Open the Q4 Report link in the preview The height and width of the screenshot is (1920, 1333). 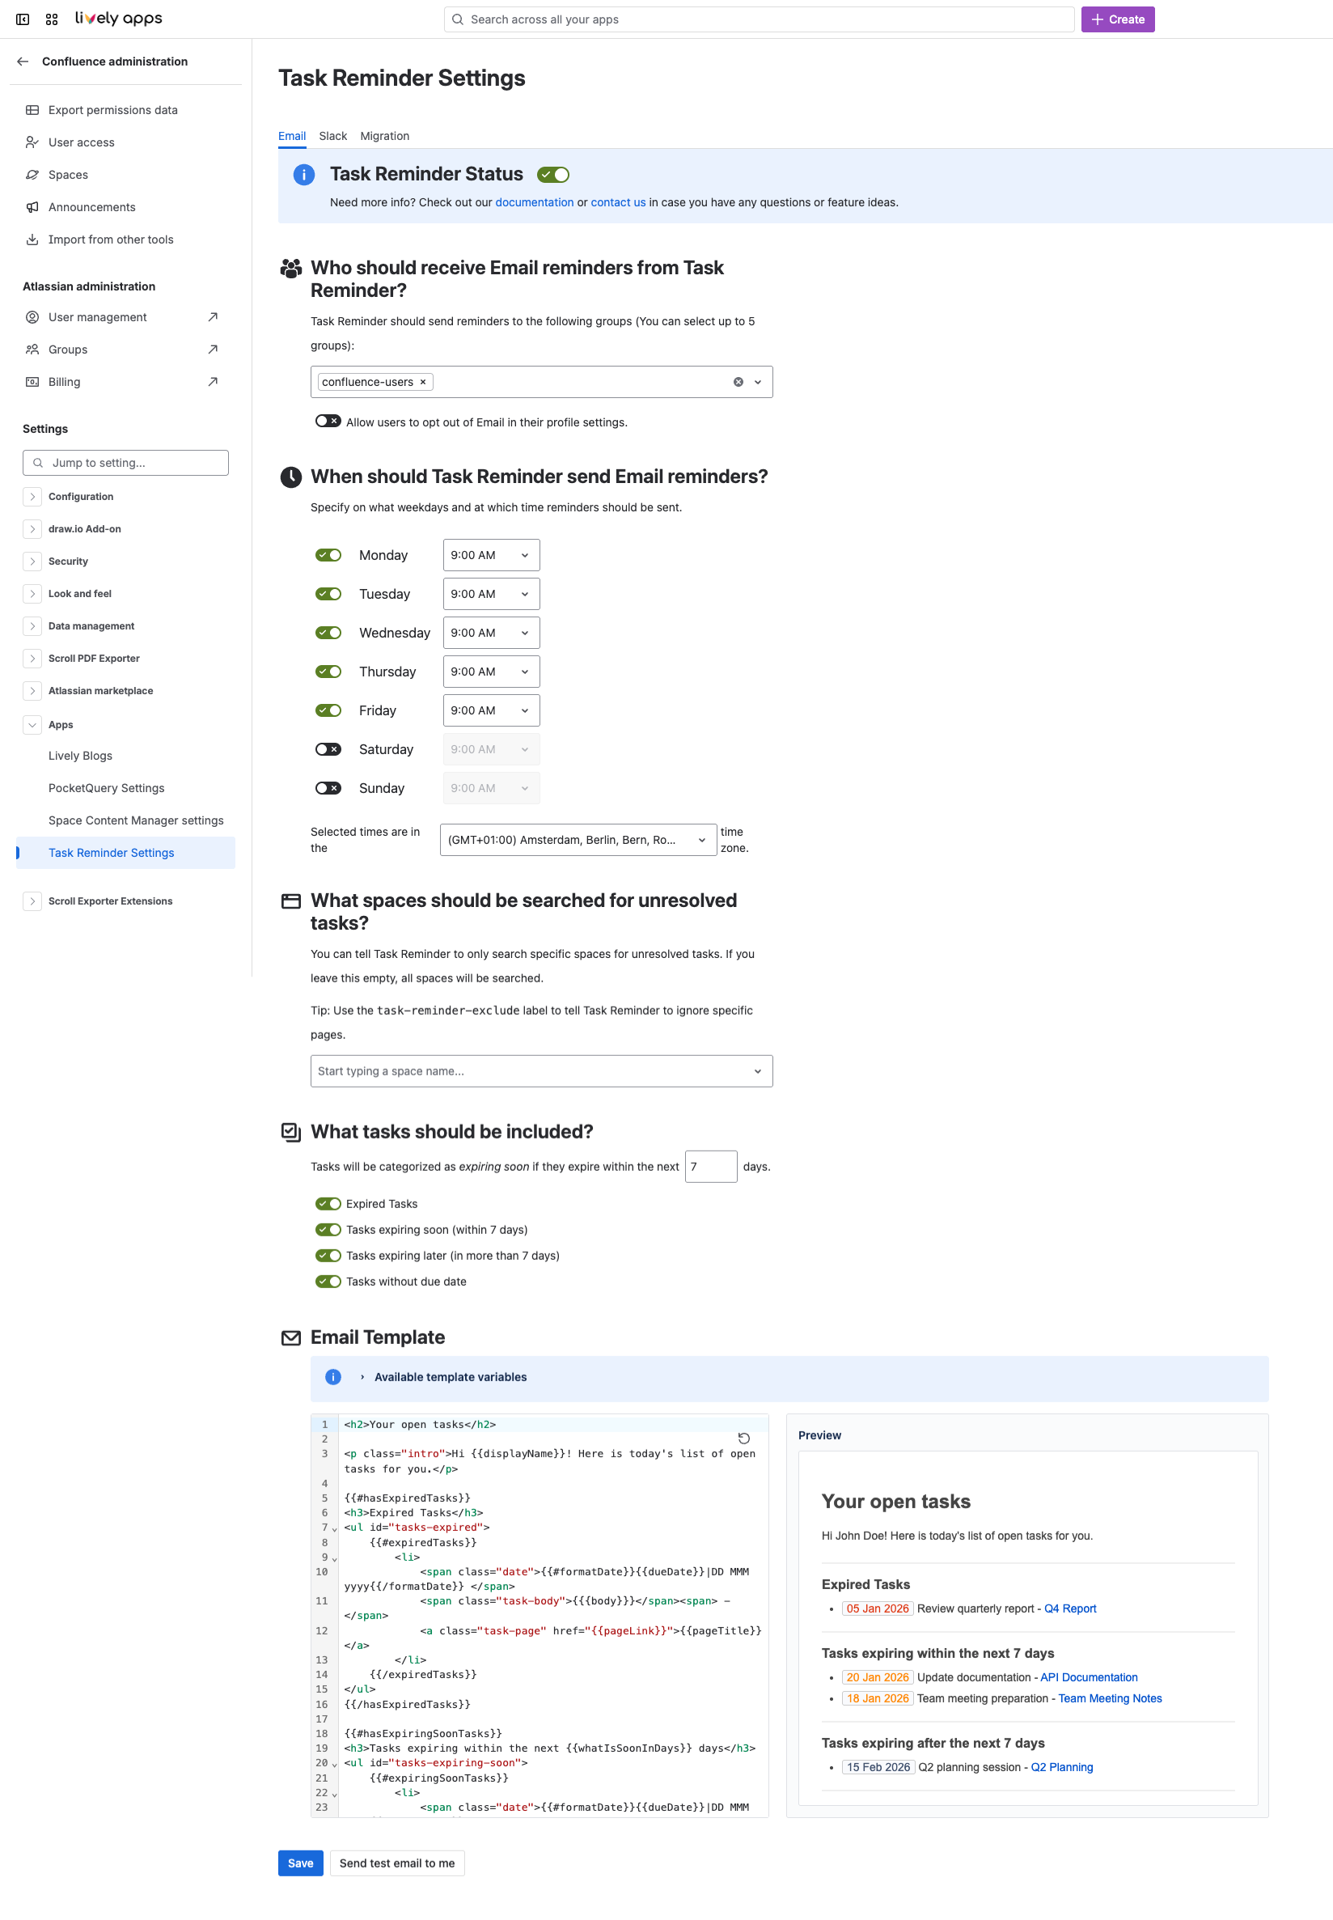1070,1608
